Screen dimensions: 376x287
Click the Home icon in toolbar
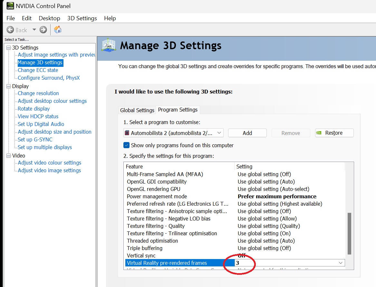click(x=58, y=30)
